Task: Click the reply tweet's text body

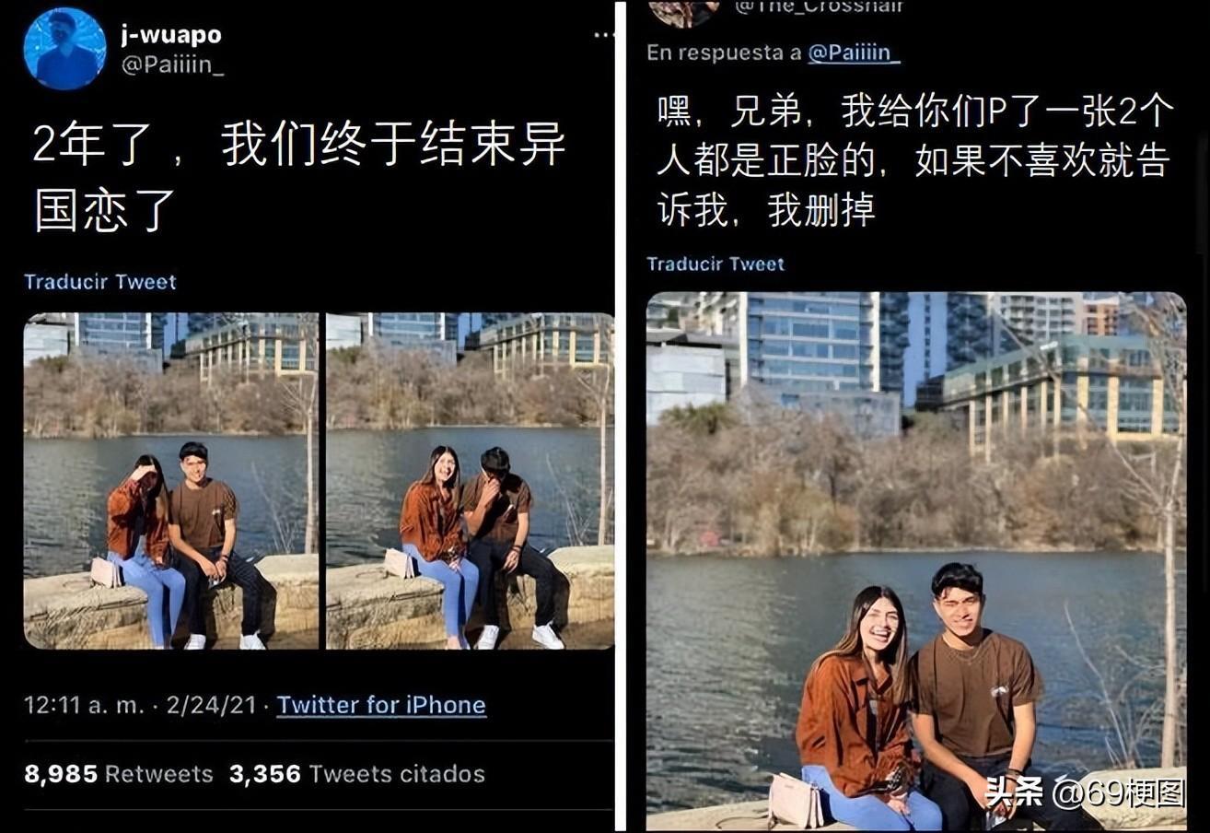Action: tap(915, 161)
